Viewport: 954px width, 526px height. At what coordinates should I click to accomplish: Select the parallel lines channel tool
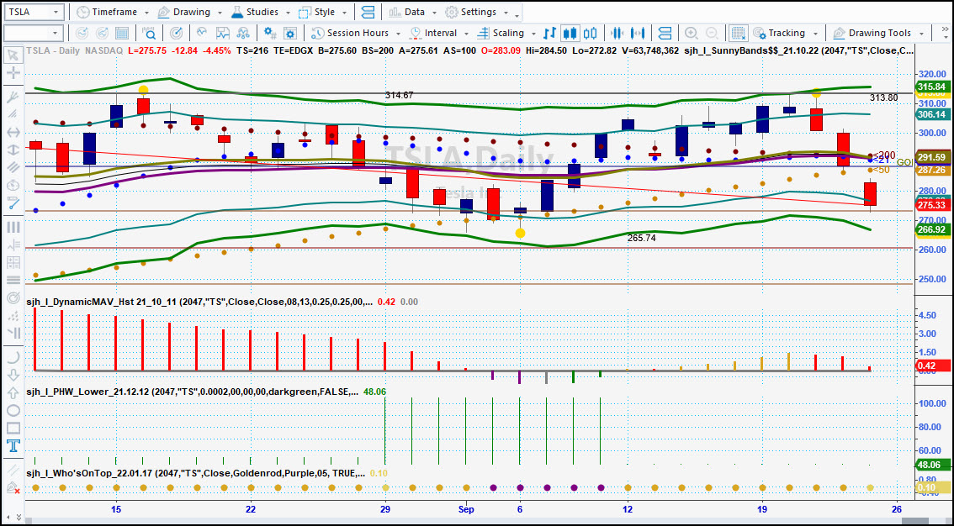pos(13,167)
